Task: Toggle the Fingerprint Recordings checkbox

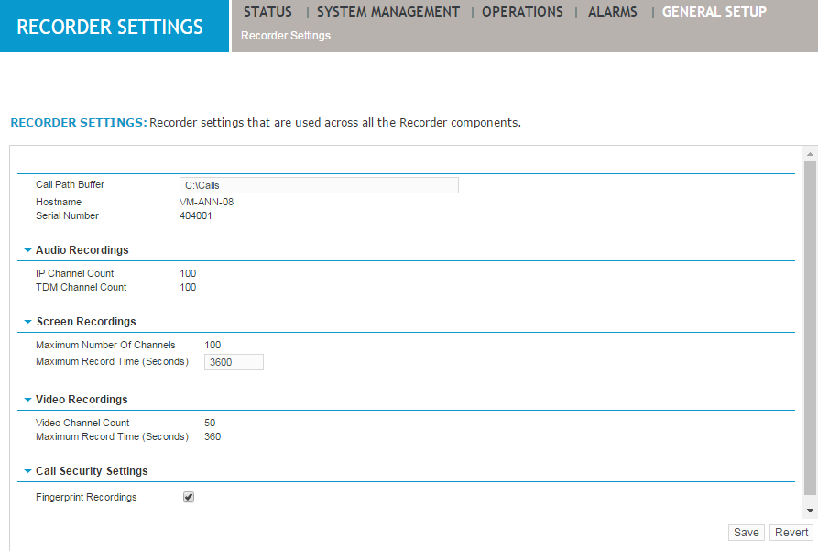Action: pos(188,496)
